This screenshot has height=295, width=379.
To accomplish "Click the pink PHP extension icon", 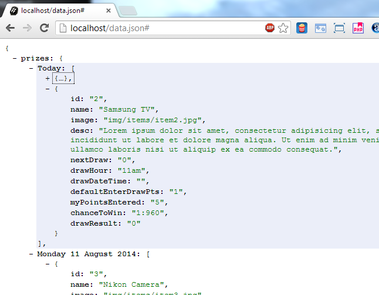I will pos(358,28).
